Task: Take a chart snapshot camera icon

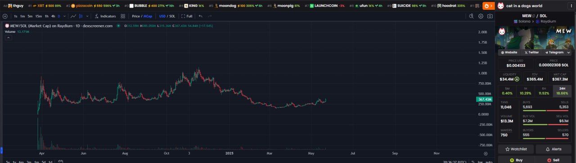Action: tap(490, 16)
